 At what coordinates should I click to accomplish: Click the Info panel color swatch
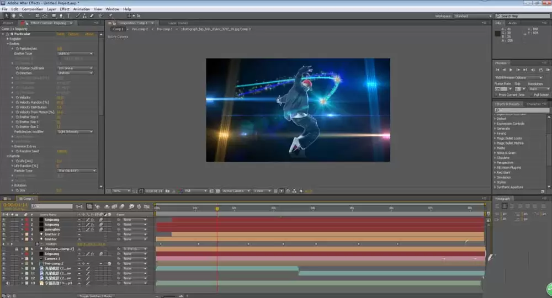coord(497,34)
